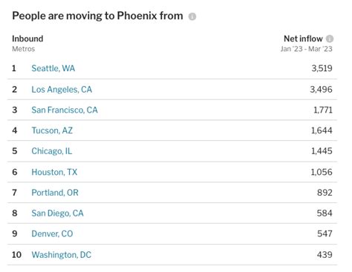The width and height of the screenshot is (352, 272).
Task: Click the 3,519 net inflow value
Action: [x=322, y=68]
